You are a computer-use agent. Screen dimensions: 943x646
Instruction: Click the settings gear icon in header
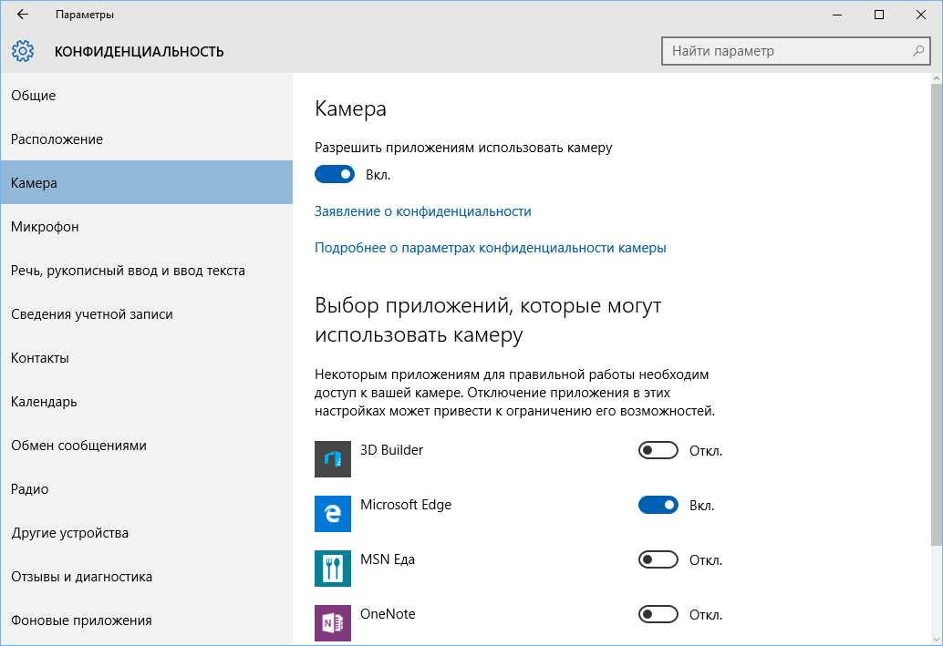click(23, 51)
